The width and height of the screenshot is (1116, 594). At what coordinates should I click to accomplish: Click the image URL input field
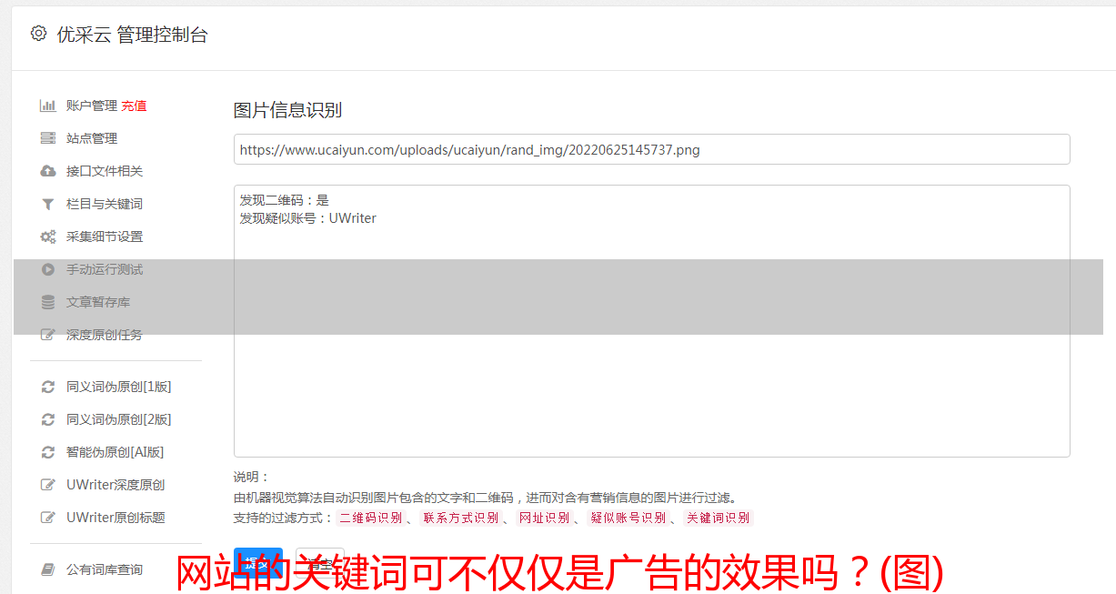click(651, 149)
